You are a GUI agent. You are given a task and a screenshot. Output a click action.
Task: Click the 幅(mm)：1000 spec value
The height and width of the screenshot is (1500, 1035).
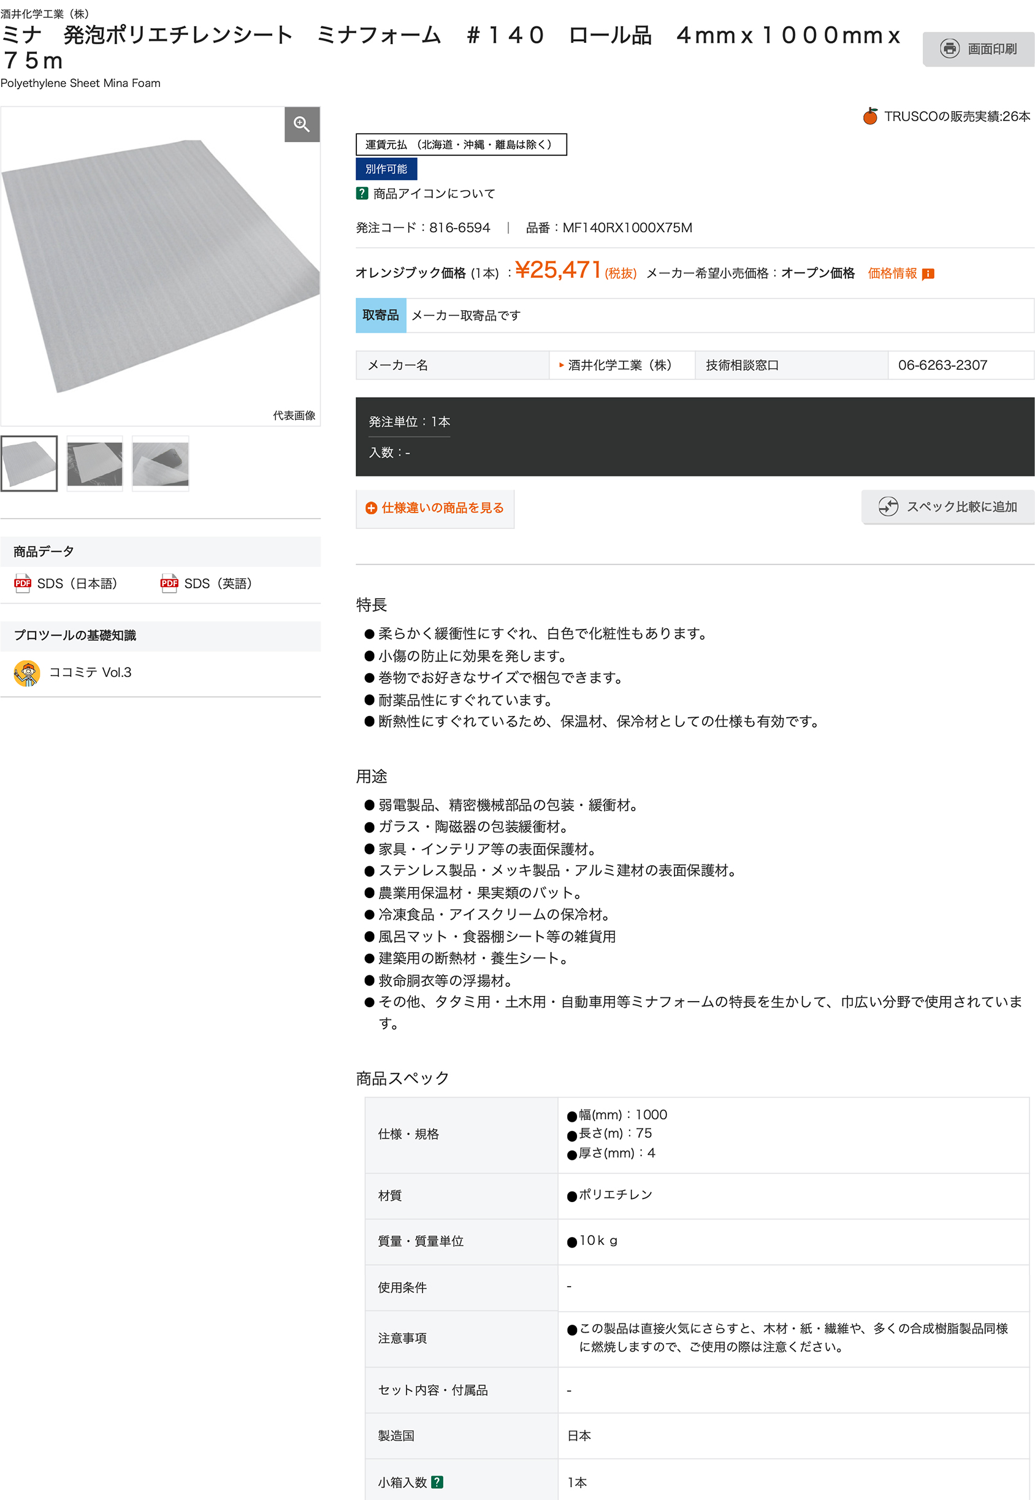pyautogui.click(x=622, y=1114)
